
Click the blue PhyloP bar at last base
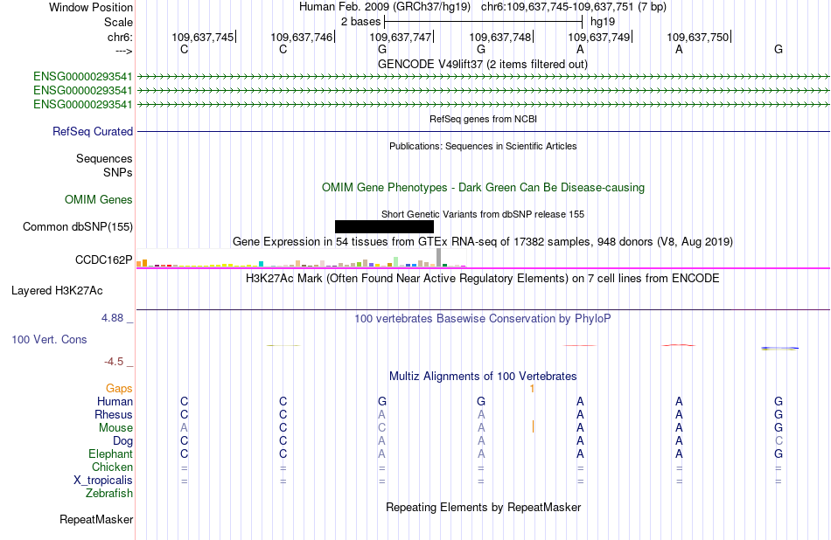click(x=779, y=349)
